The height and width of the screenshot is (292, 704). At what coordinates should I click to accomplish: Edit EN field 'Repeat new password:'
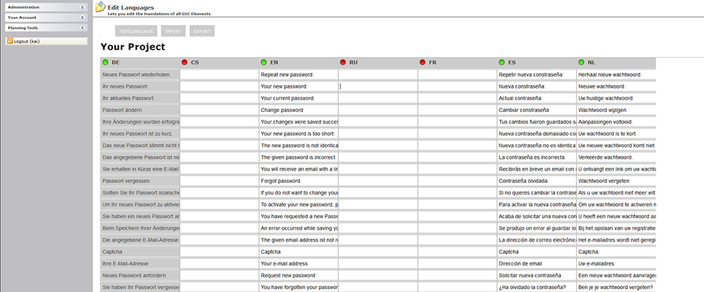[x=298, y=75]
